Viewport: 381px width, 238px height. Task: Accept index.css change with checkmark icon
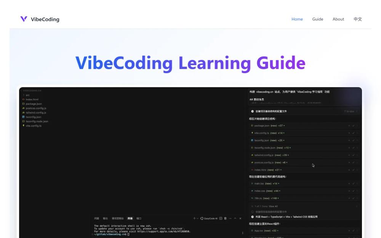[x=353, y=191]
